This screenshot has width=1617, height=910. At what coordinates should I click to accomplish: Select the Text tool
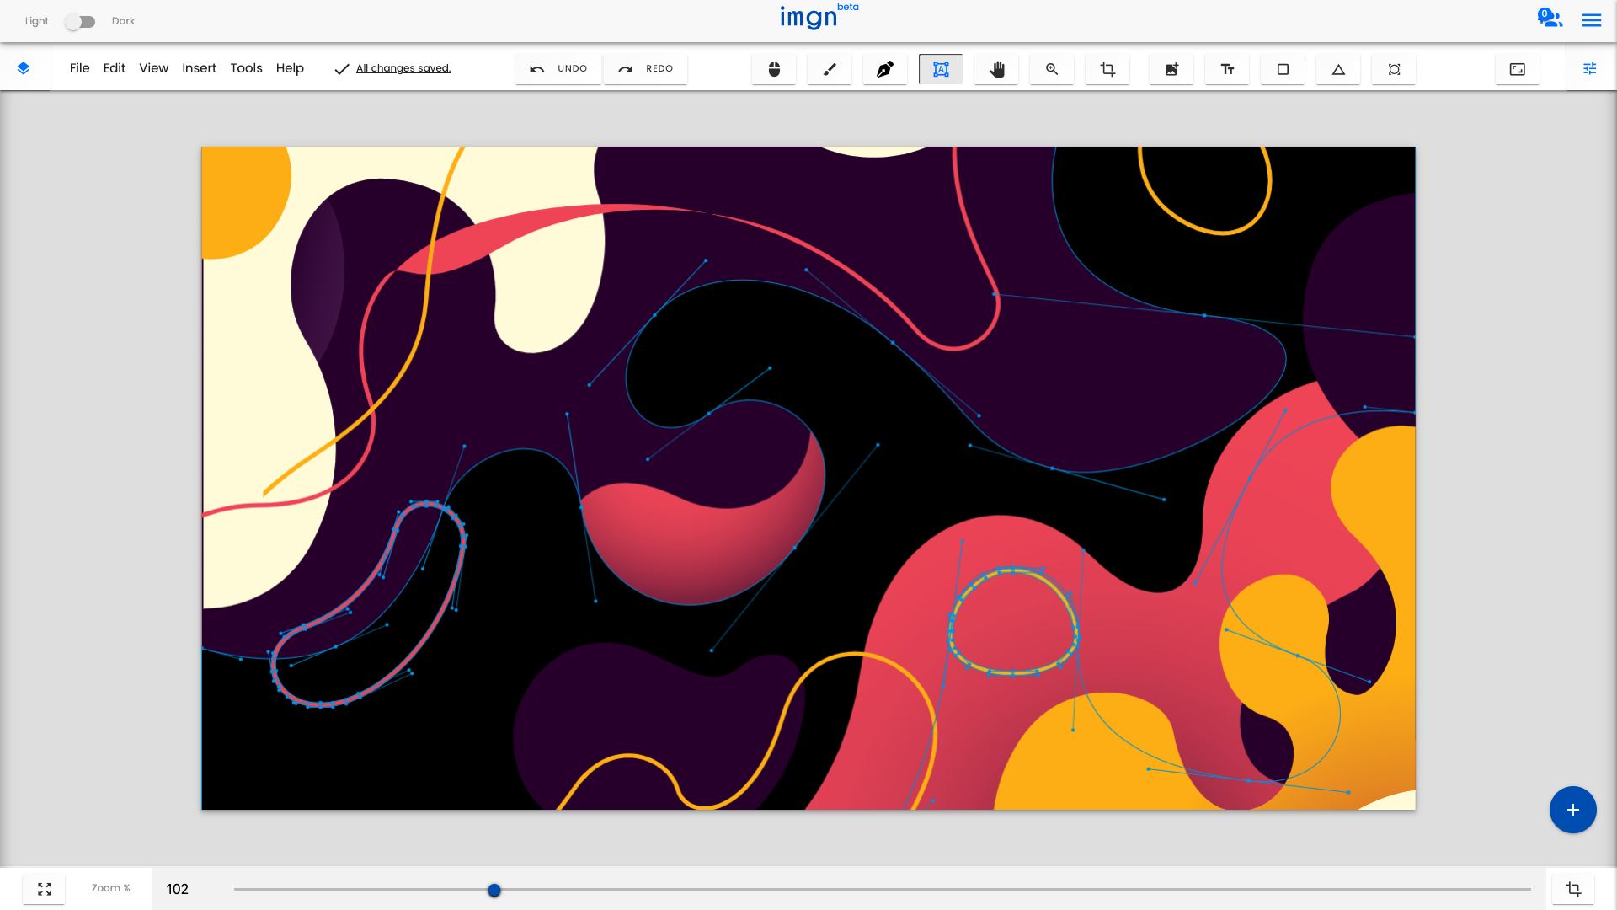click(x=1227, y=69)
